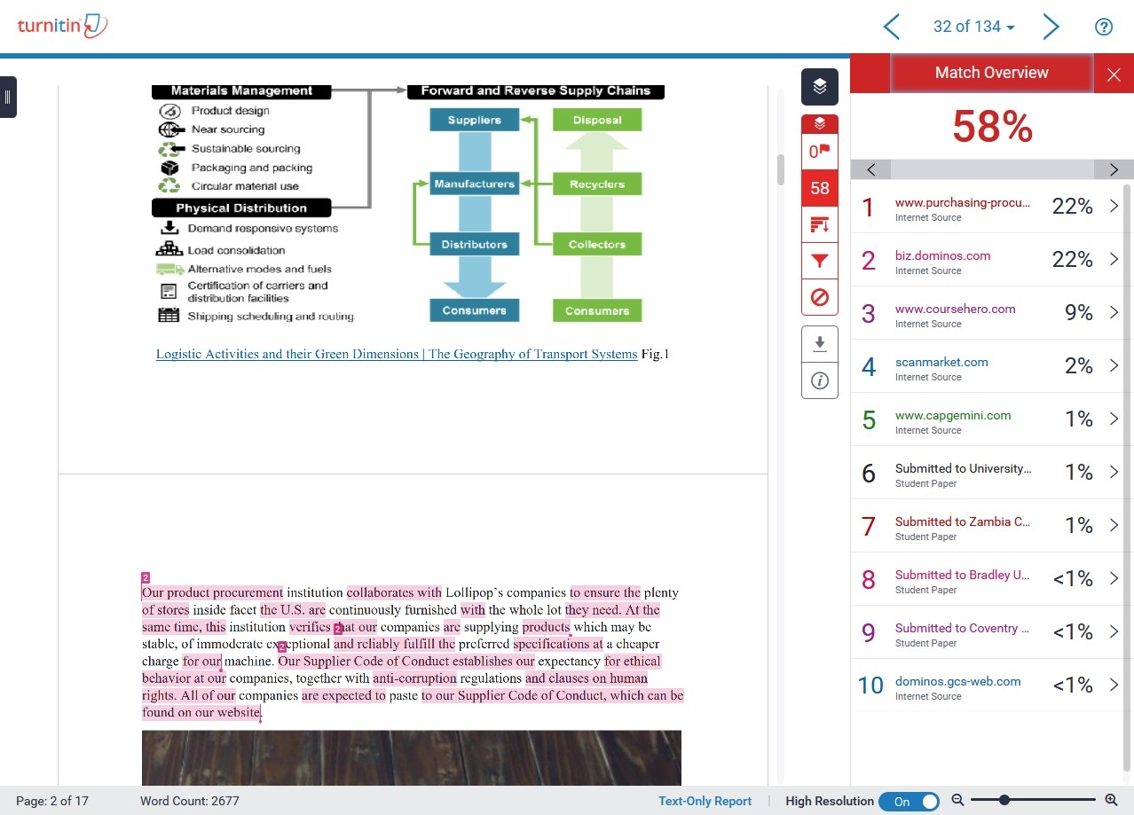Open the All Sources panel icon
The height and width of the screenshot is (815, 1134).
[819, 225]
